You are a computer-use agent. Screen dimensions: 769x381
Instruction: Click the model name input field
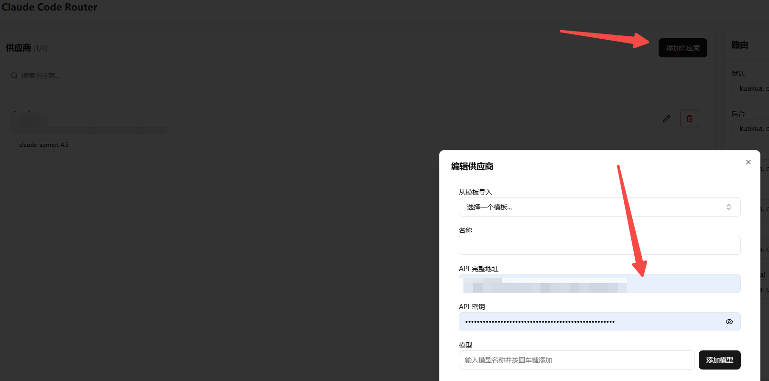click(577, 360)
